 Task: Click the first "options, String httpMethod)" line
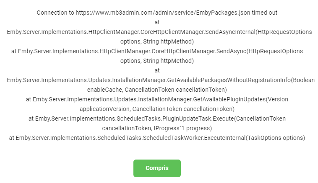pos(157,41)
